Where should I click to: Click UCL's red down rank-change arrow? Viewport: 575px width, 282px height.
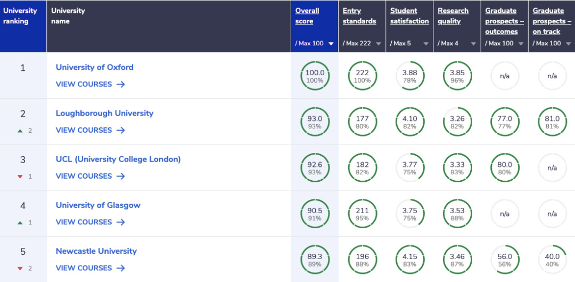20,176
